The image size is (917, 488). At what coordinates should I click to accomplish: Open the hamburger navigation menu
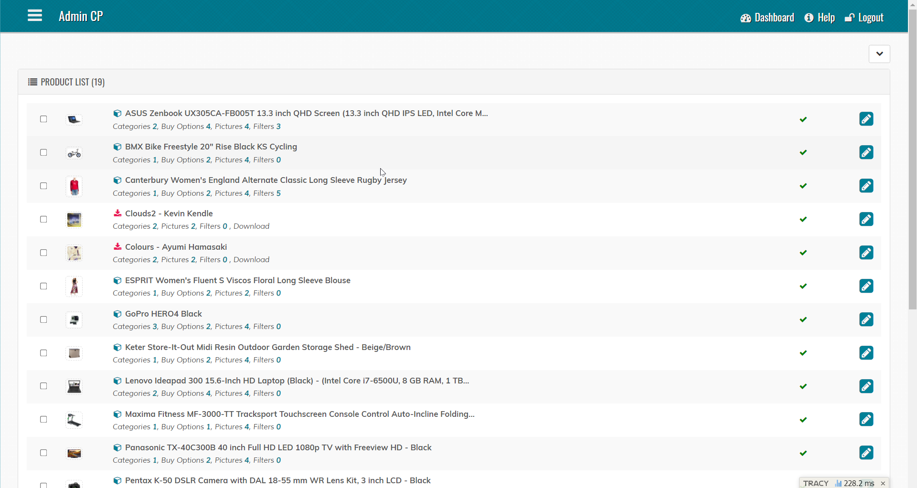pyautogui.click(x=35, y=16)
